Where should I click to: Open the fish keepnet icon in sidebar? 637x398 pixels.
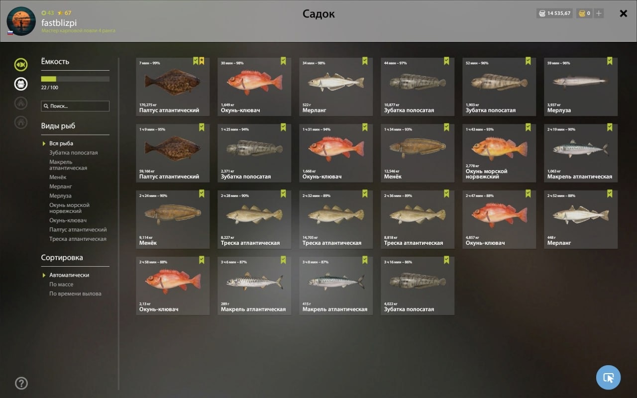21,64
